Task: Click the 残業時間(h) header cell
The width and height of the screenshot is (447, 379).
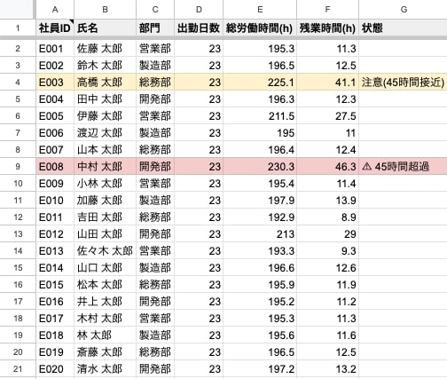Action: tap(327, 28)
